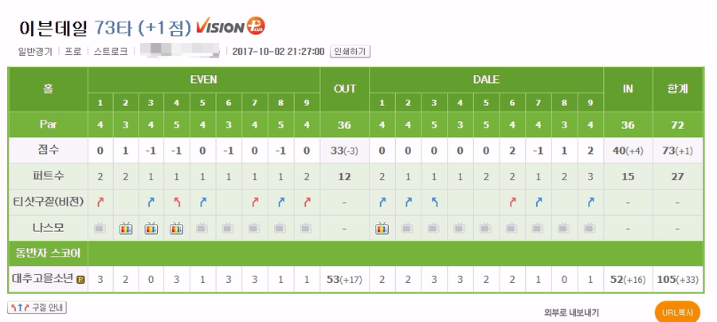Click the companion name 대추고을소년
The image size is (717, 322).
click(43, 279)
